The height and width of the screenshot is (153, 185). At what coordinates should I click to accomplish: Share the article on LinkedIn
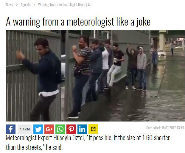coord(82,129)
